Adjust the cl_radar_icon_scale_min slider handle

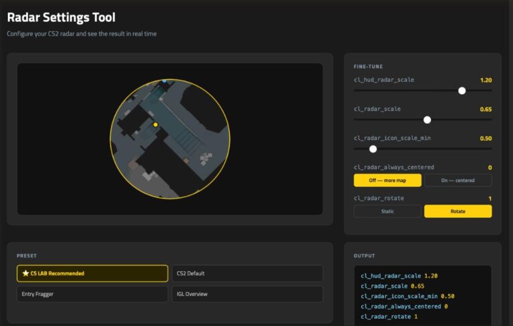tap(373, 149)
